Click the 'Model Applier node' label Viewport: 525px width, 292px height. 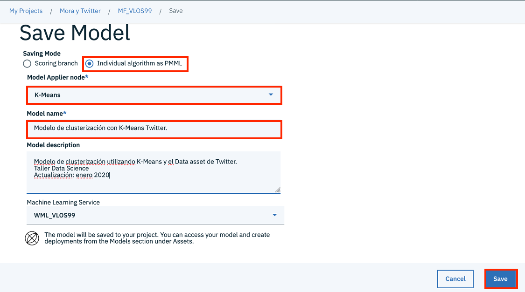(57, 77)
